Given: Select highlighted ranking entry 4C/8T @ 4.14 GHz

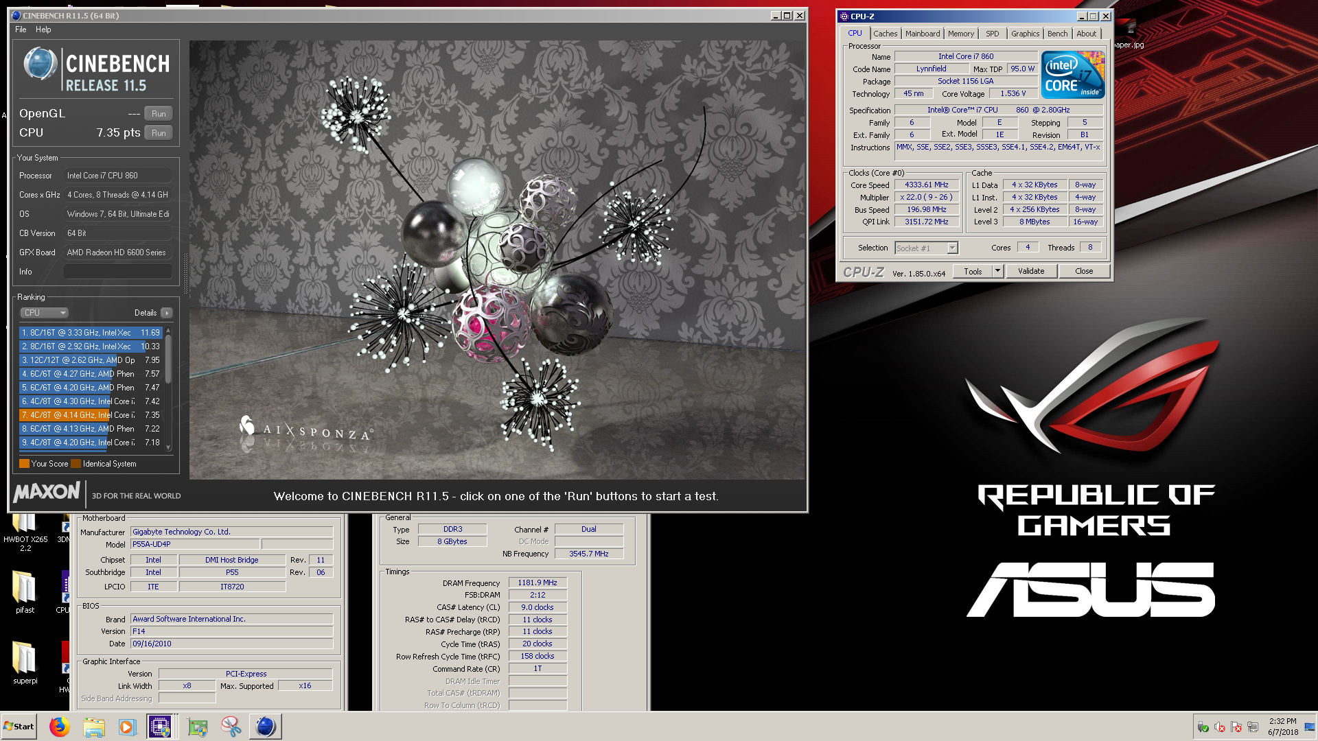Looking at the screenshot, I should (91, 415).
